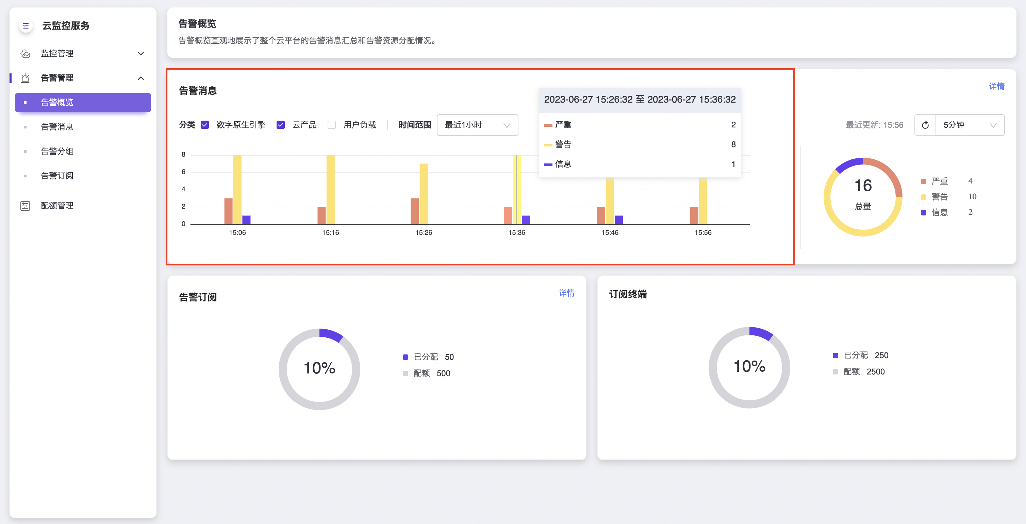
Task: Click the 已分配 legend marker under 告警订阅
Action: [x=406, y=357]
